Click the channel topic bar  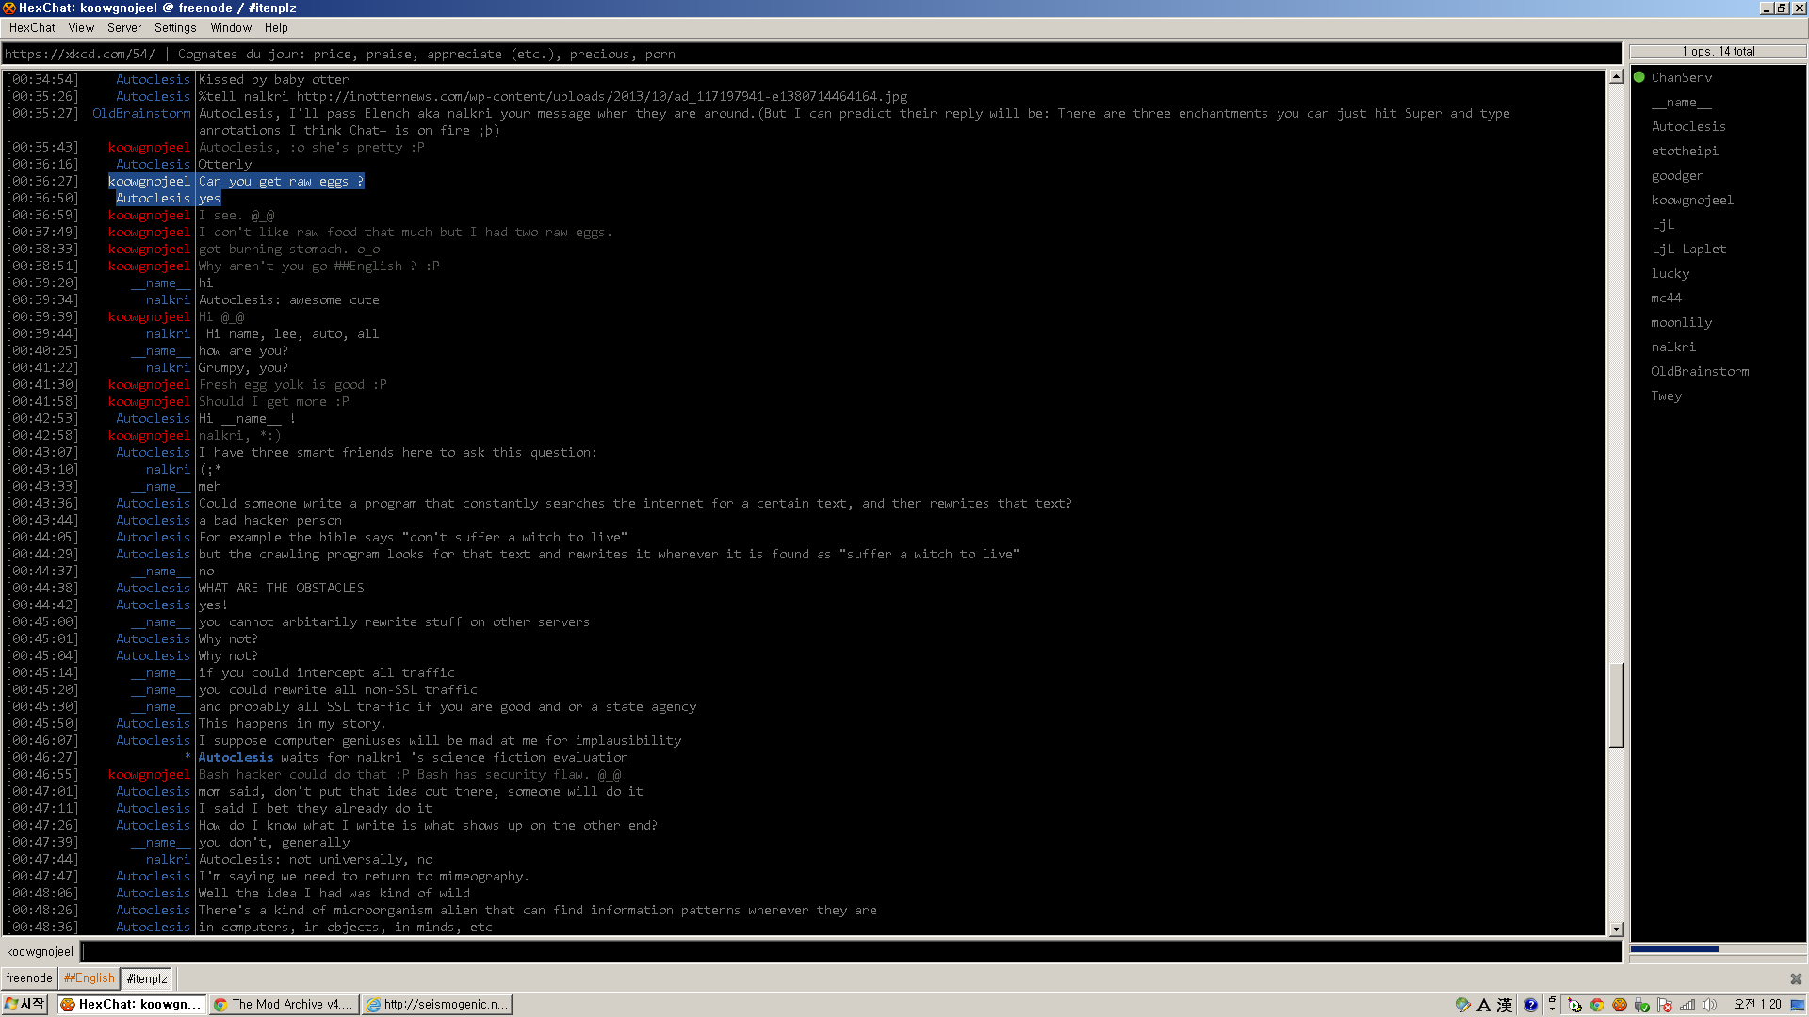[x=811, y=54]
